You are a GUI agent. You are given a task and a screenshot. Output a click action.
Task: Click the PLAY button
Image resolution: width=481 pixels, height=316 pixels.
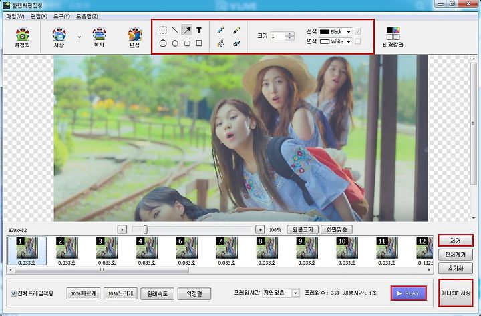[x=409, y=293]
